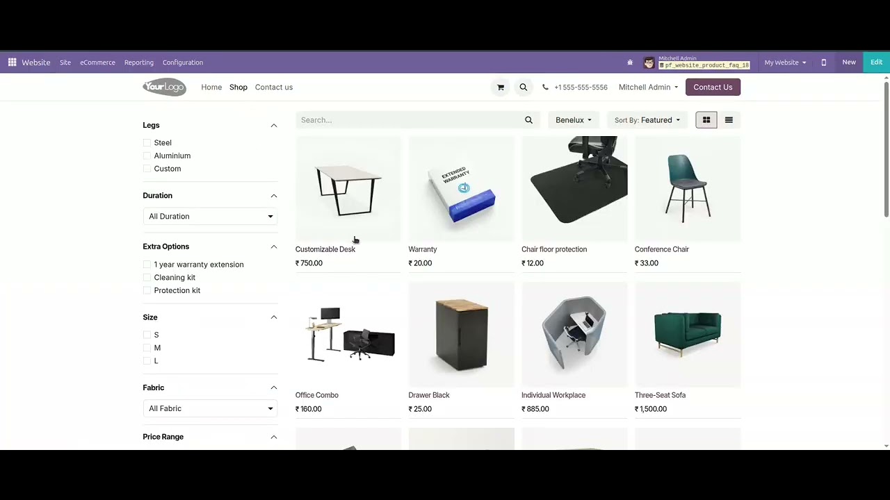Viewport: 890px width, 500px height.
Task: Open the eCommerce menu
Action: click(97, 62)
